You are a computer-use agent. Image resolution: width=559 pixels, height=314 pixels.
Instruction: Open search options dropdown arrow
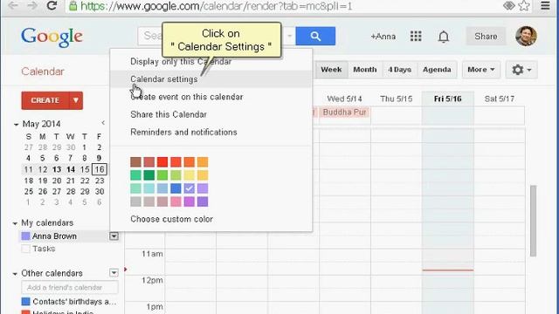(289, 36)
